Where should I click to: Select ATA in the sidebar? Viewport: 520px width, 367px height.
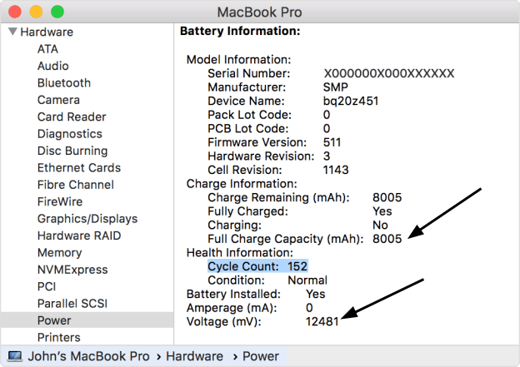pyautogui.click(x=47, y=49)
